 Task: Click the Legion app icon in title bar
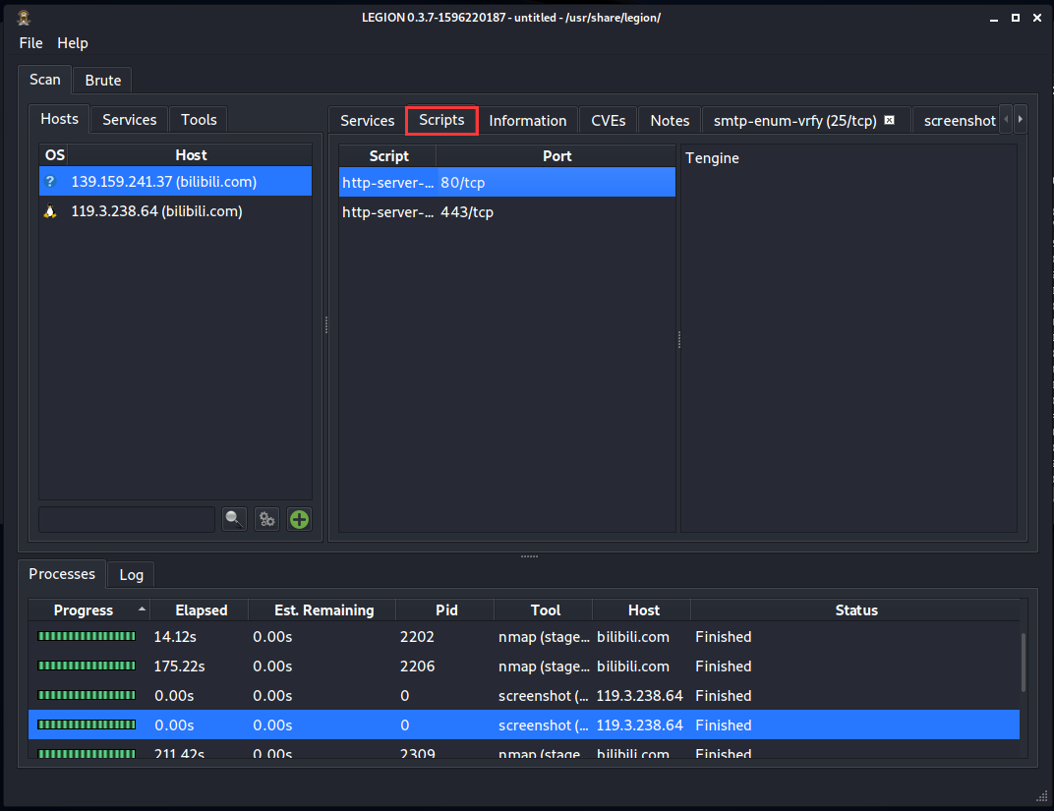(25, 18)
